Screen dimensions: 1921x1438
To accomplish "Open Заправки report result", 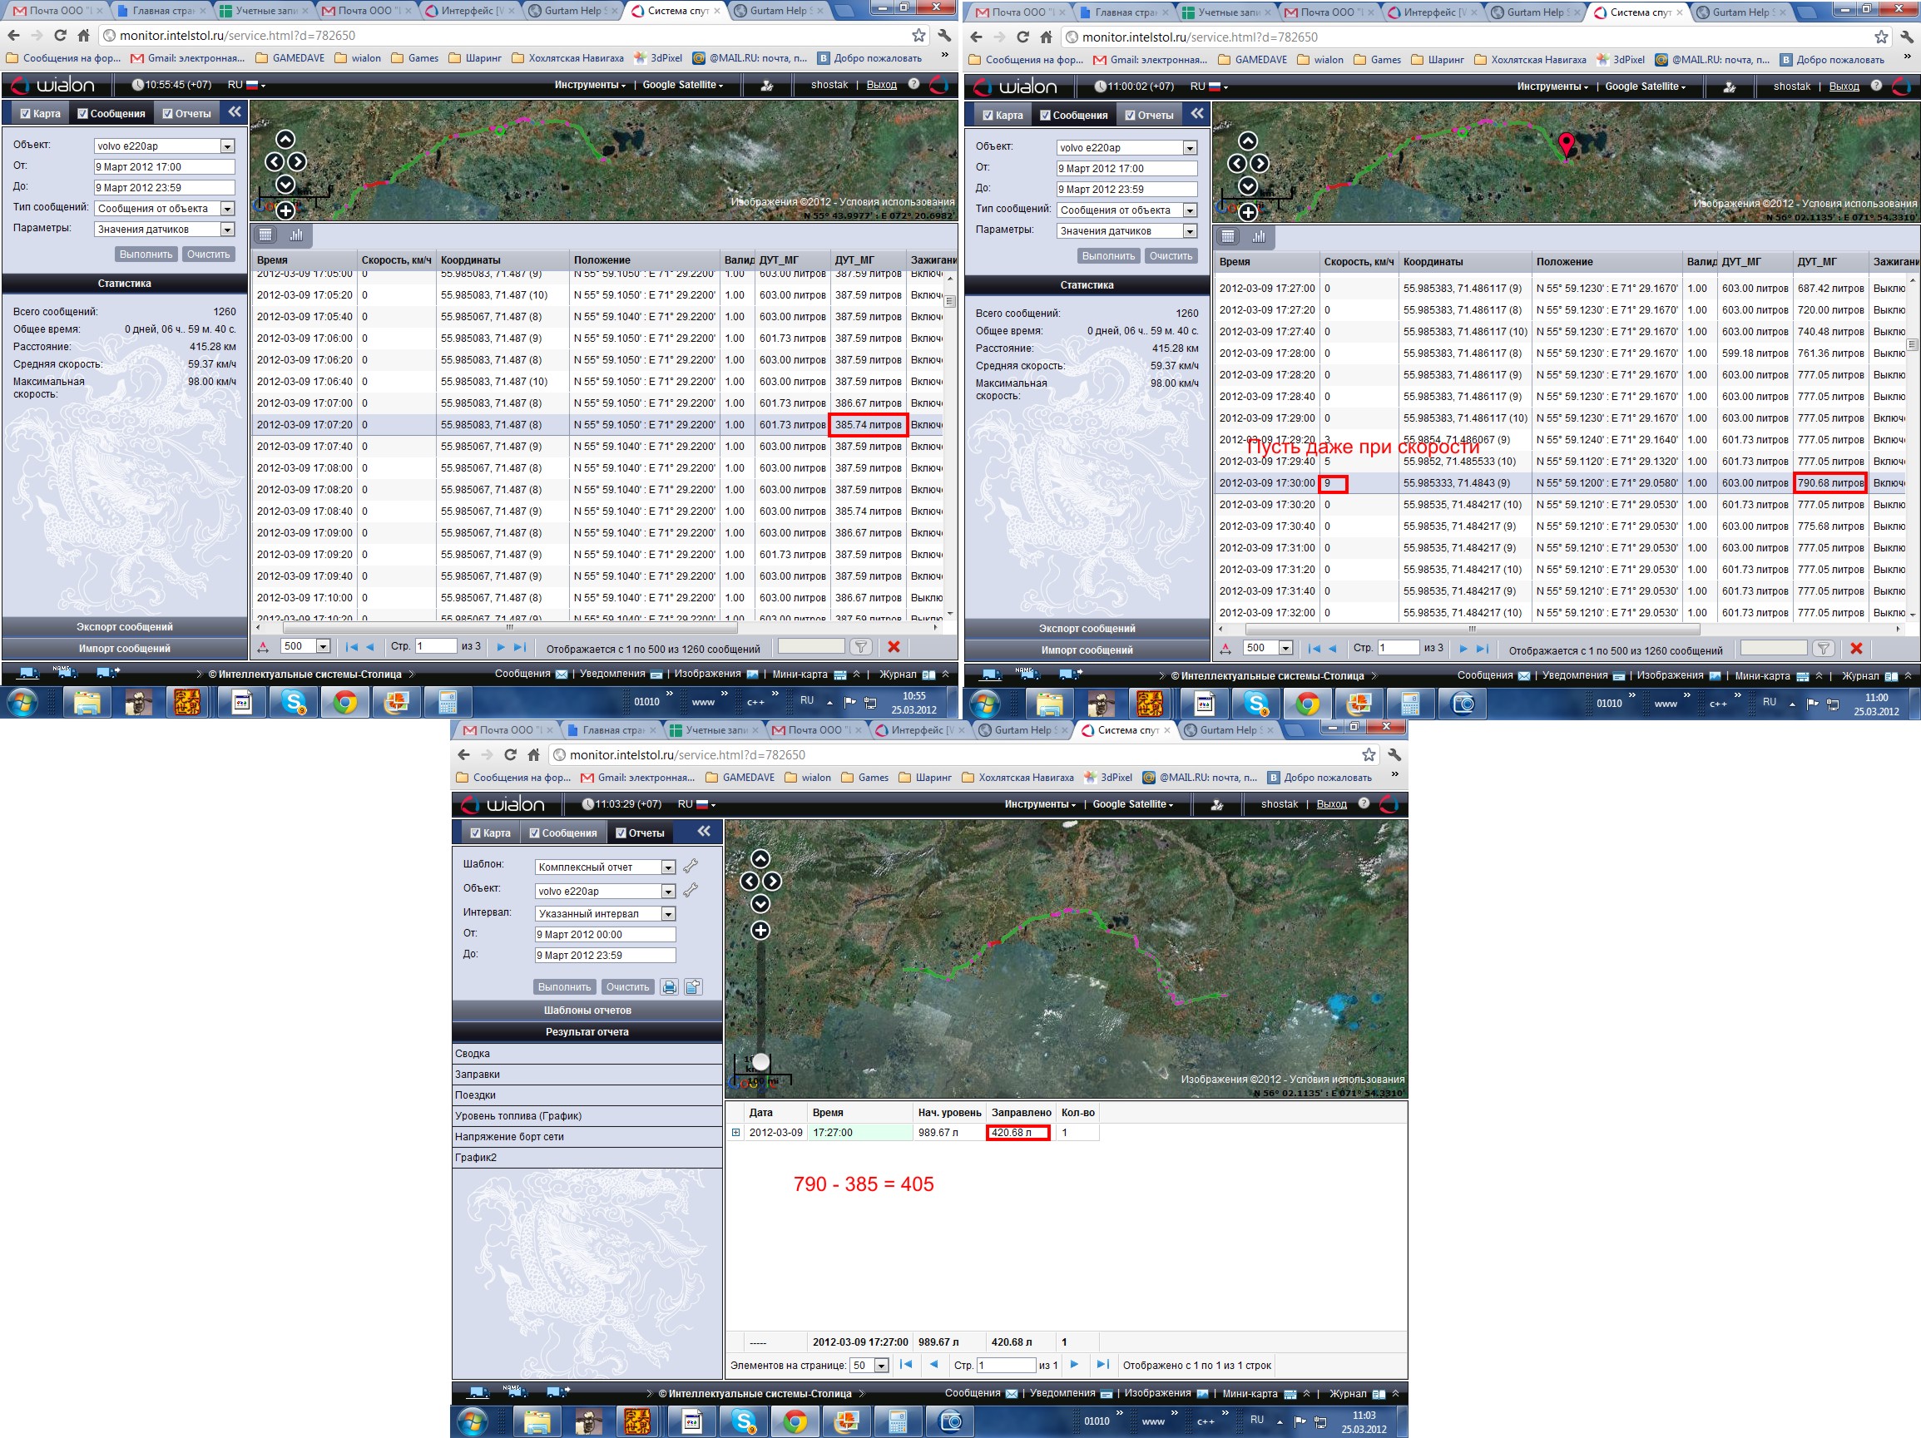I will [587, 1075].
